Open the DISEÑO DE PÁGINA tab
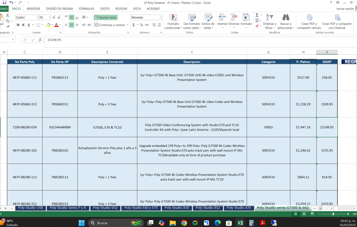357x227 pixels. click(x=59, y=9)
